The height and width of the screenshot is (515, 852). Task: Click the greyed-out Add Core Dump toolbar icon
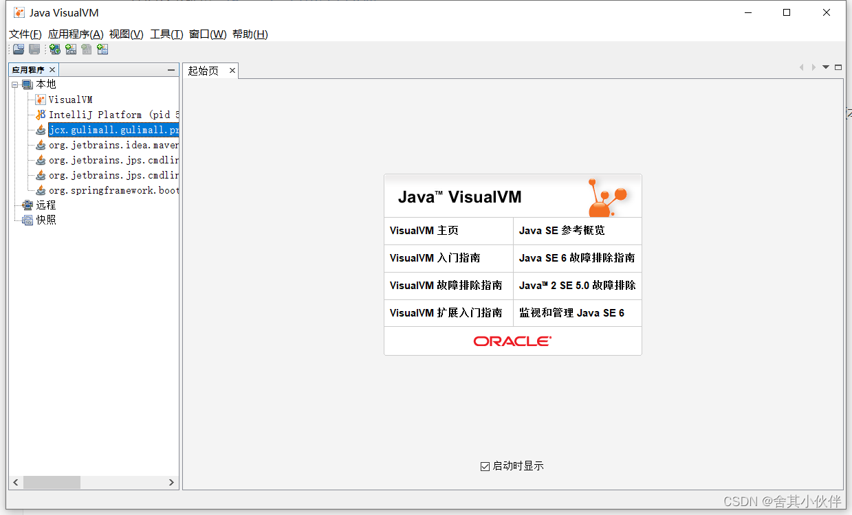click(x=87, y=49)
